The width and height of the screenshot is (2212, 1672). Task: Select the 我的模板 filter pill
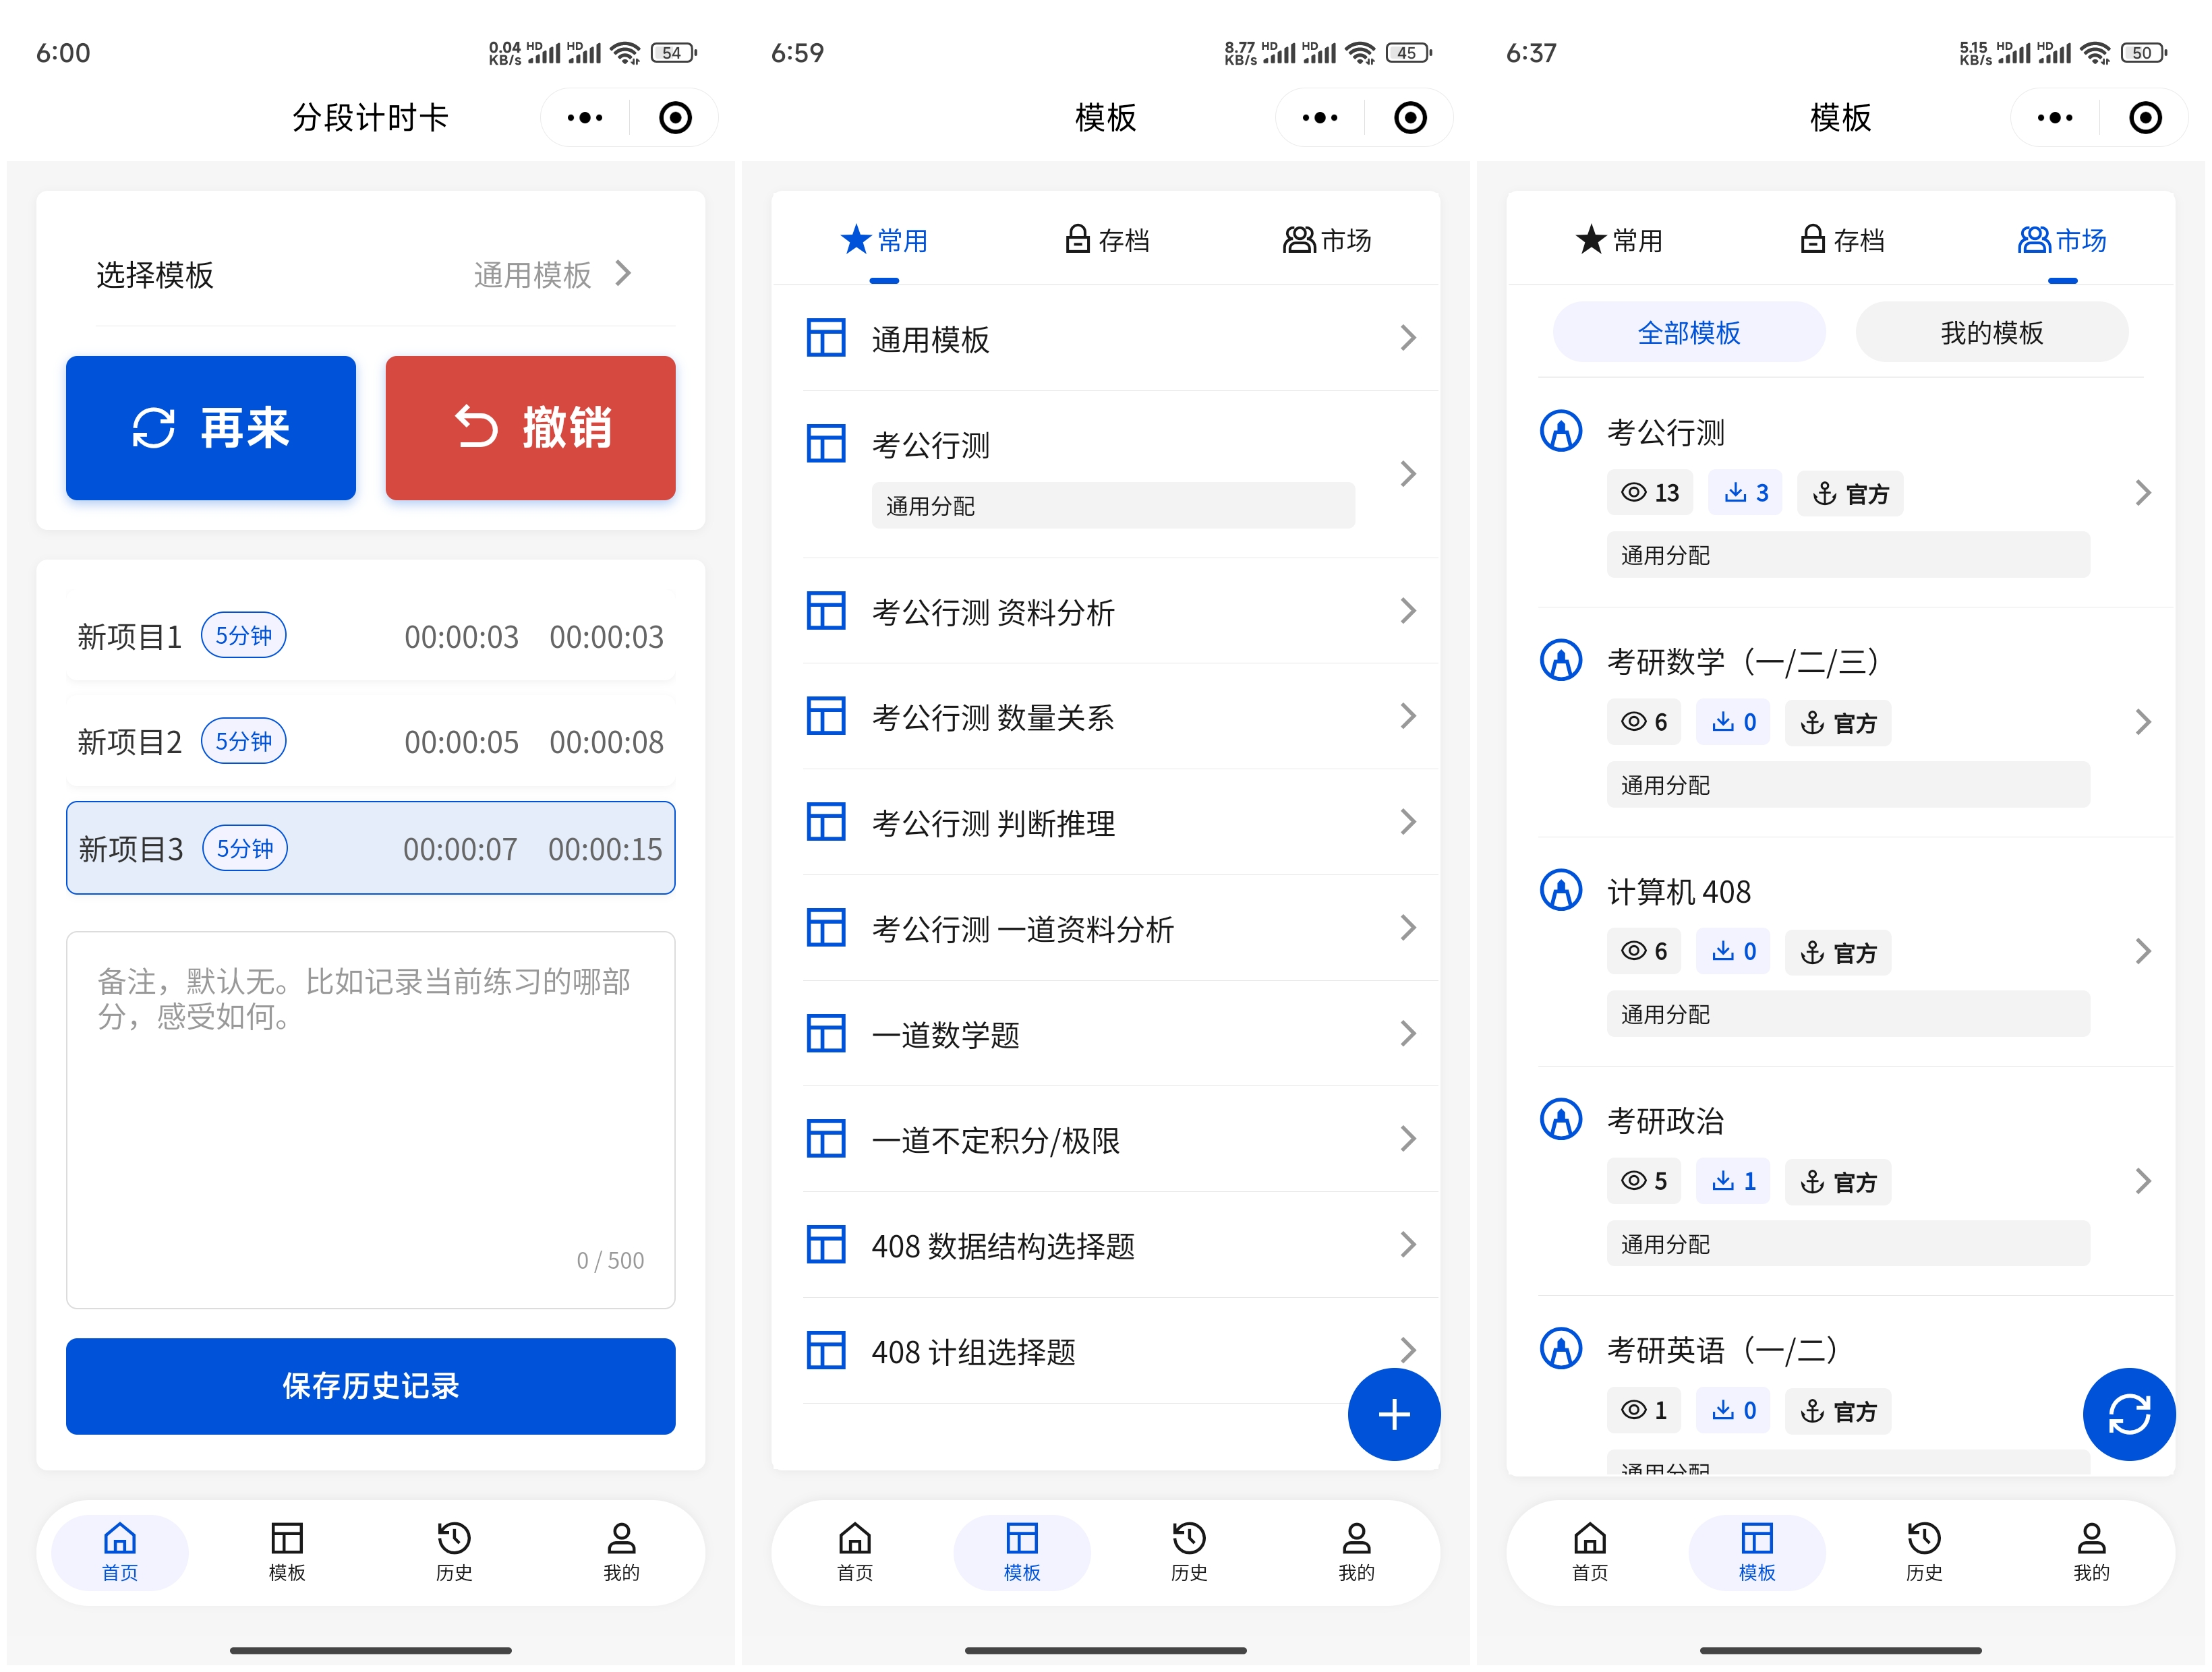pos(1991,333)
